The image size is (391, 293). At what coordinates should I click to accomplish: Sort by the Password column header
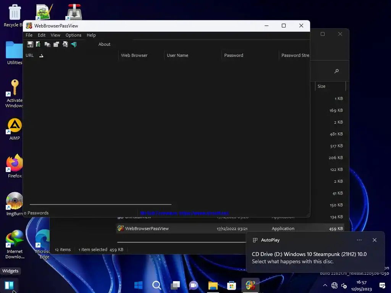coord(250,55)
